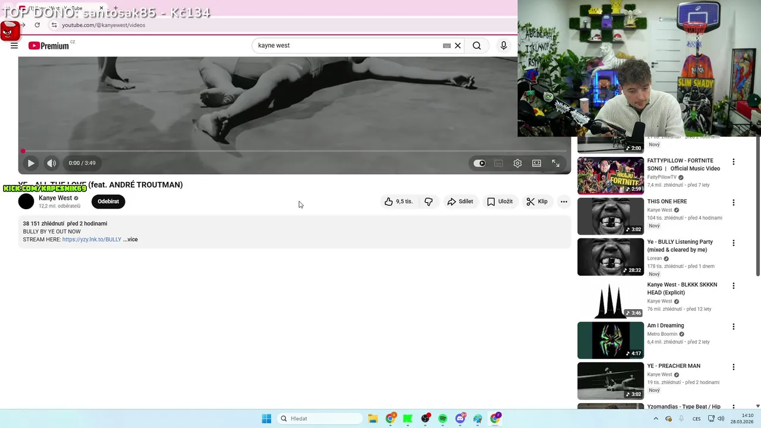Go to YouTube Premium home logo

coord(49,46)
